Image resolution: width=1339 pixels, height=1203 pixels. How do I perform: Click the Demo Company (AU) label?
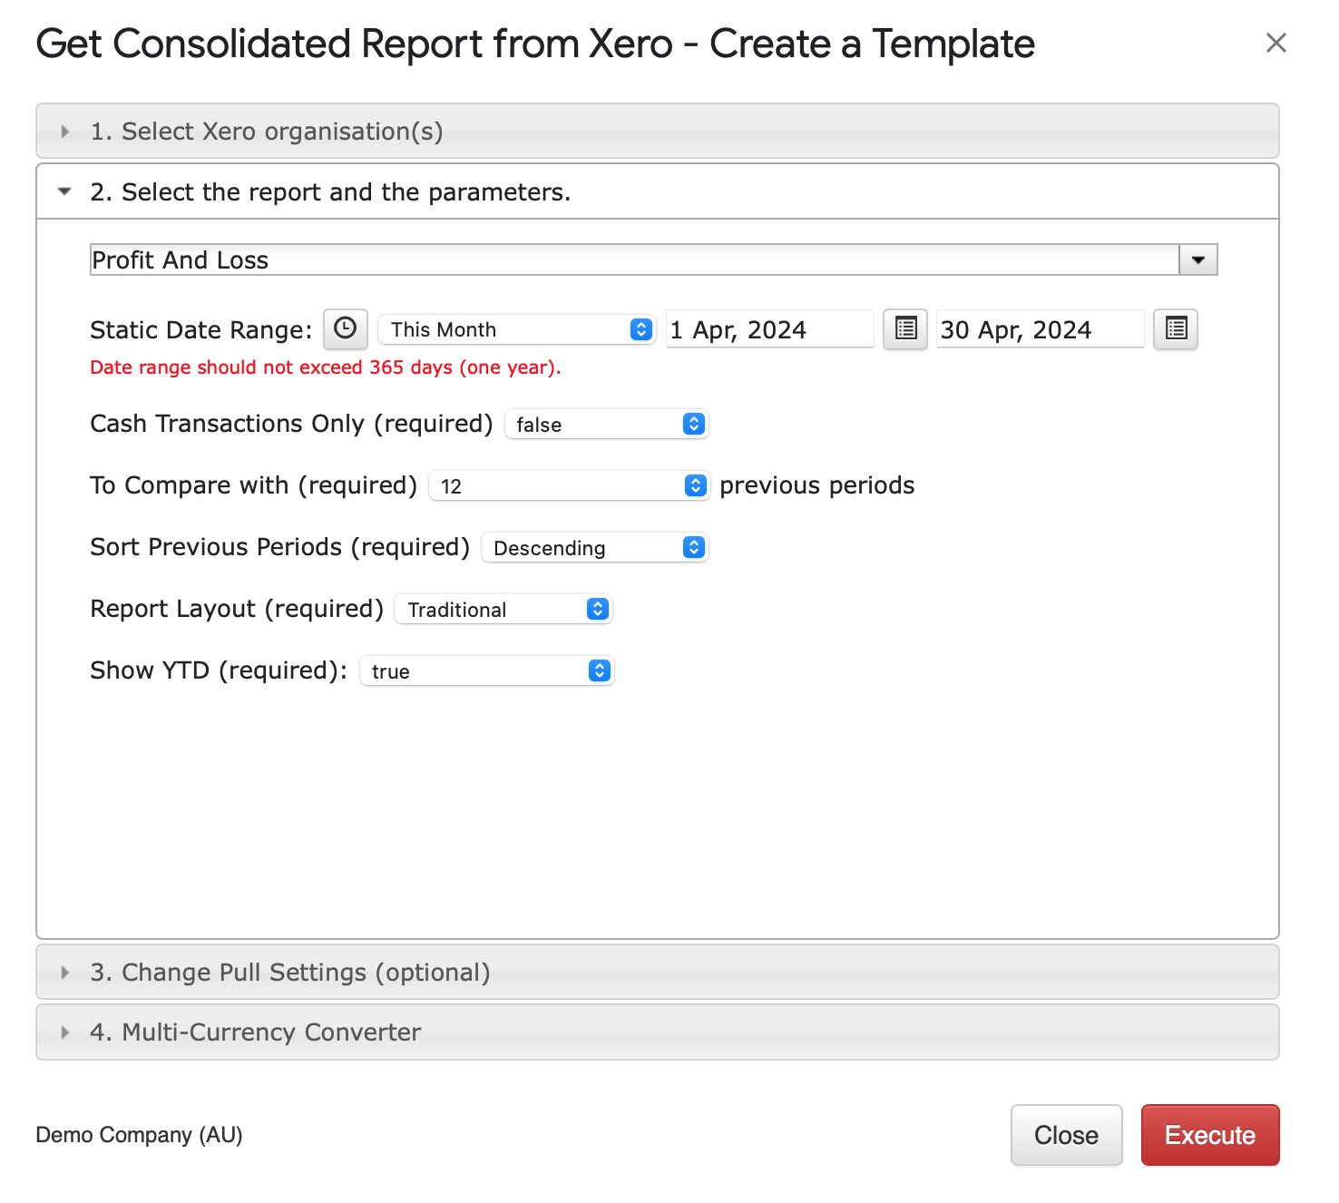(x=139, y=1135)
